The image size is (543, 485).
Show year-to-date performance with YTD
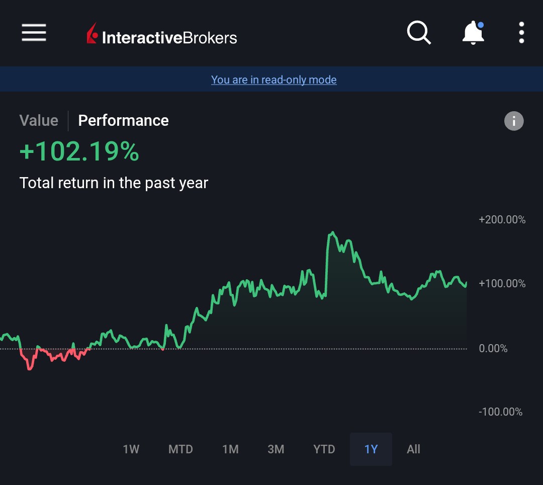pos(324,449)
